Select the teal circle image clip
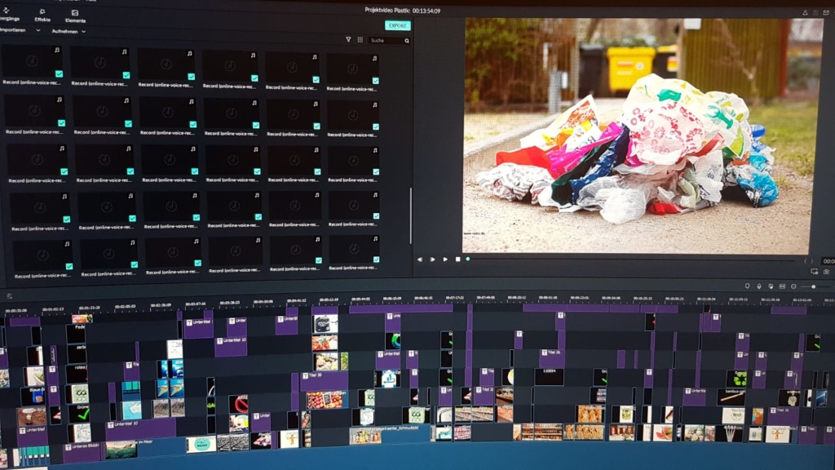The image size is (835, 470). pos(201,444)
